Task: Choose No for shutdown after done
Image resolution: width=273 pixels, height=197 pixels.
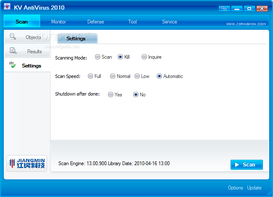Action: click(136, 94)
